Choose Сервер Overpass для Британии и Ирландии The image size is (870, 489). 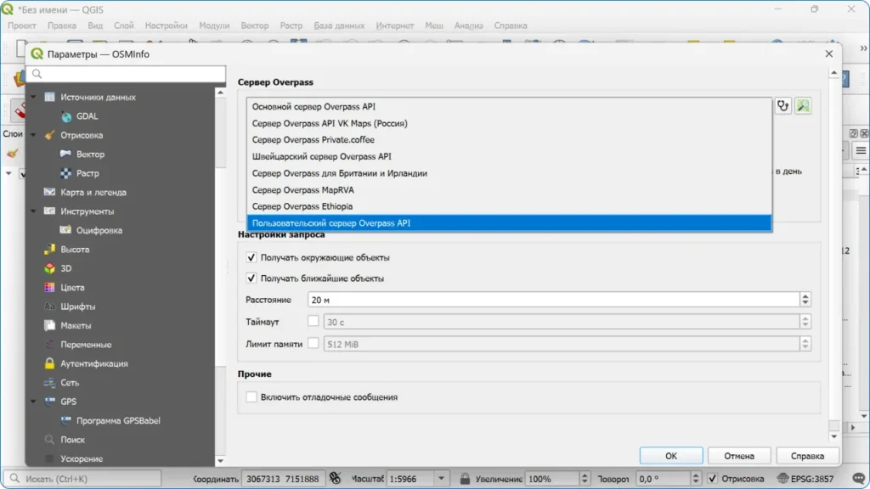[509, 173]
